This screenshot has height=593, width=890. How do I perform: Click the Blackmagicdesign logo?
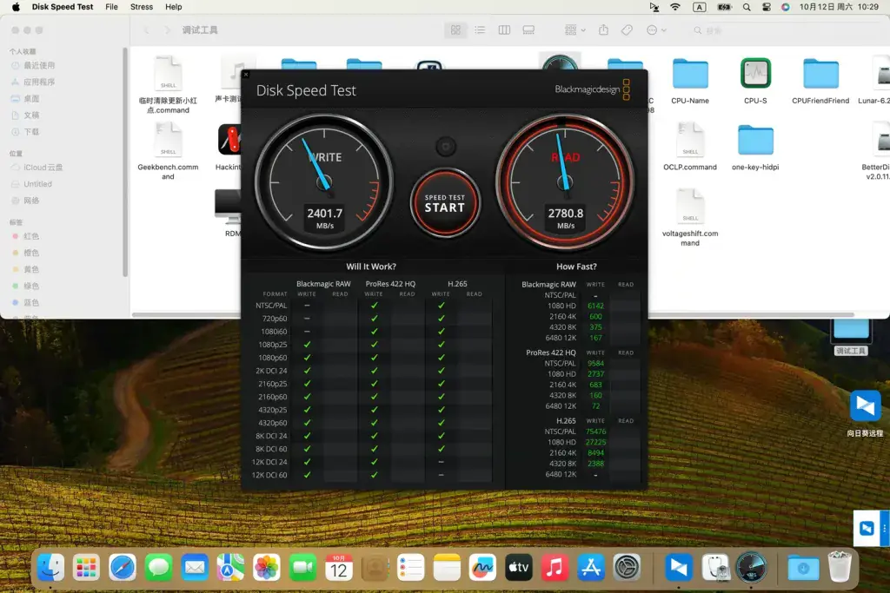[592, 89]
